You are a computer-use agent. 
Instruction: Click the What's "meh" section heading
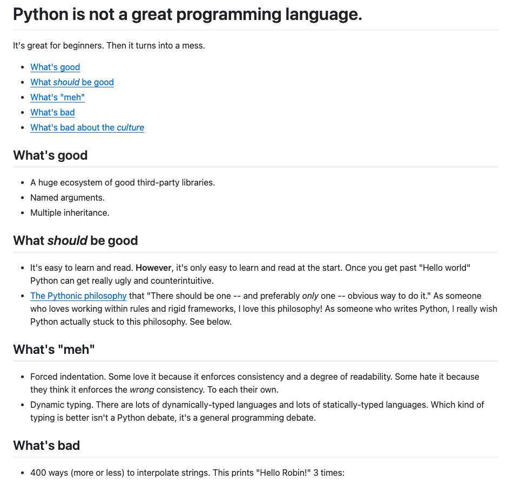pos(54,350)
